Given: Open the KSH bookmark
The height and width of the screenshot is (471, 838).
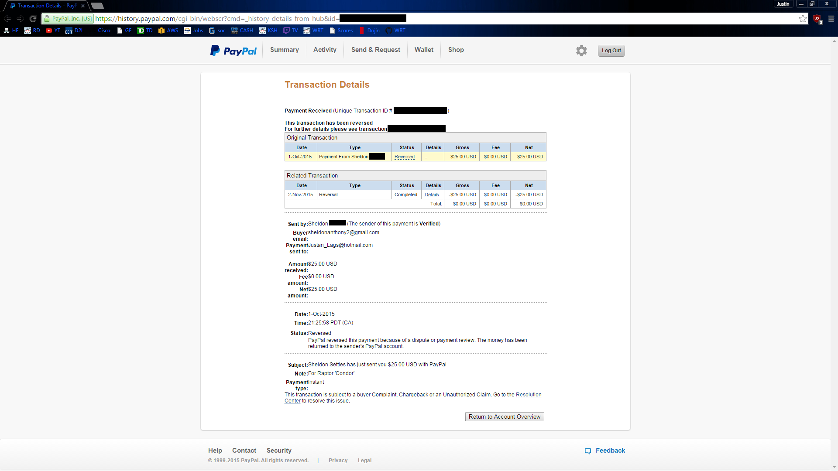Looking at the screenshot, I should tap(268, 31).
